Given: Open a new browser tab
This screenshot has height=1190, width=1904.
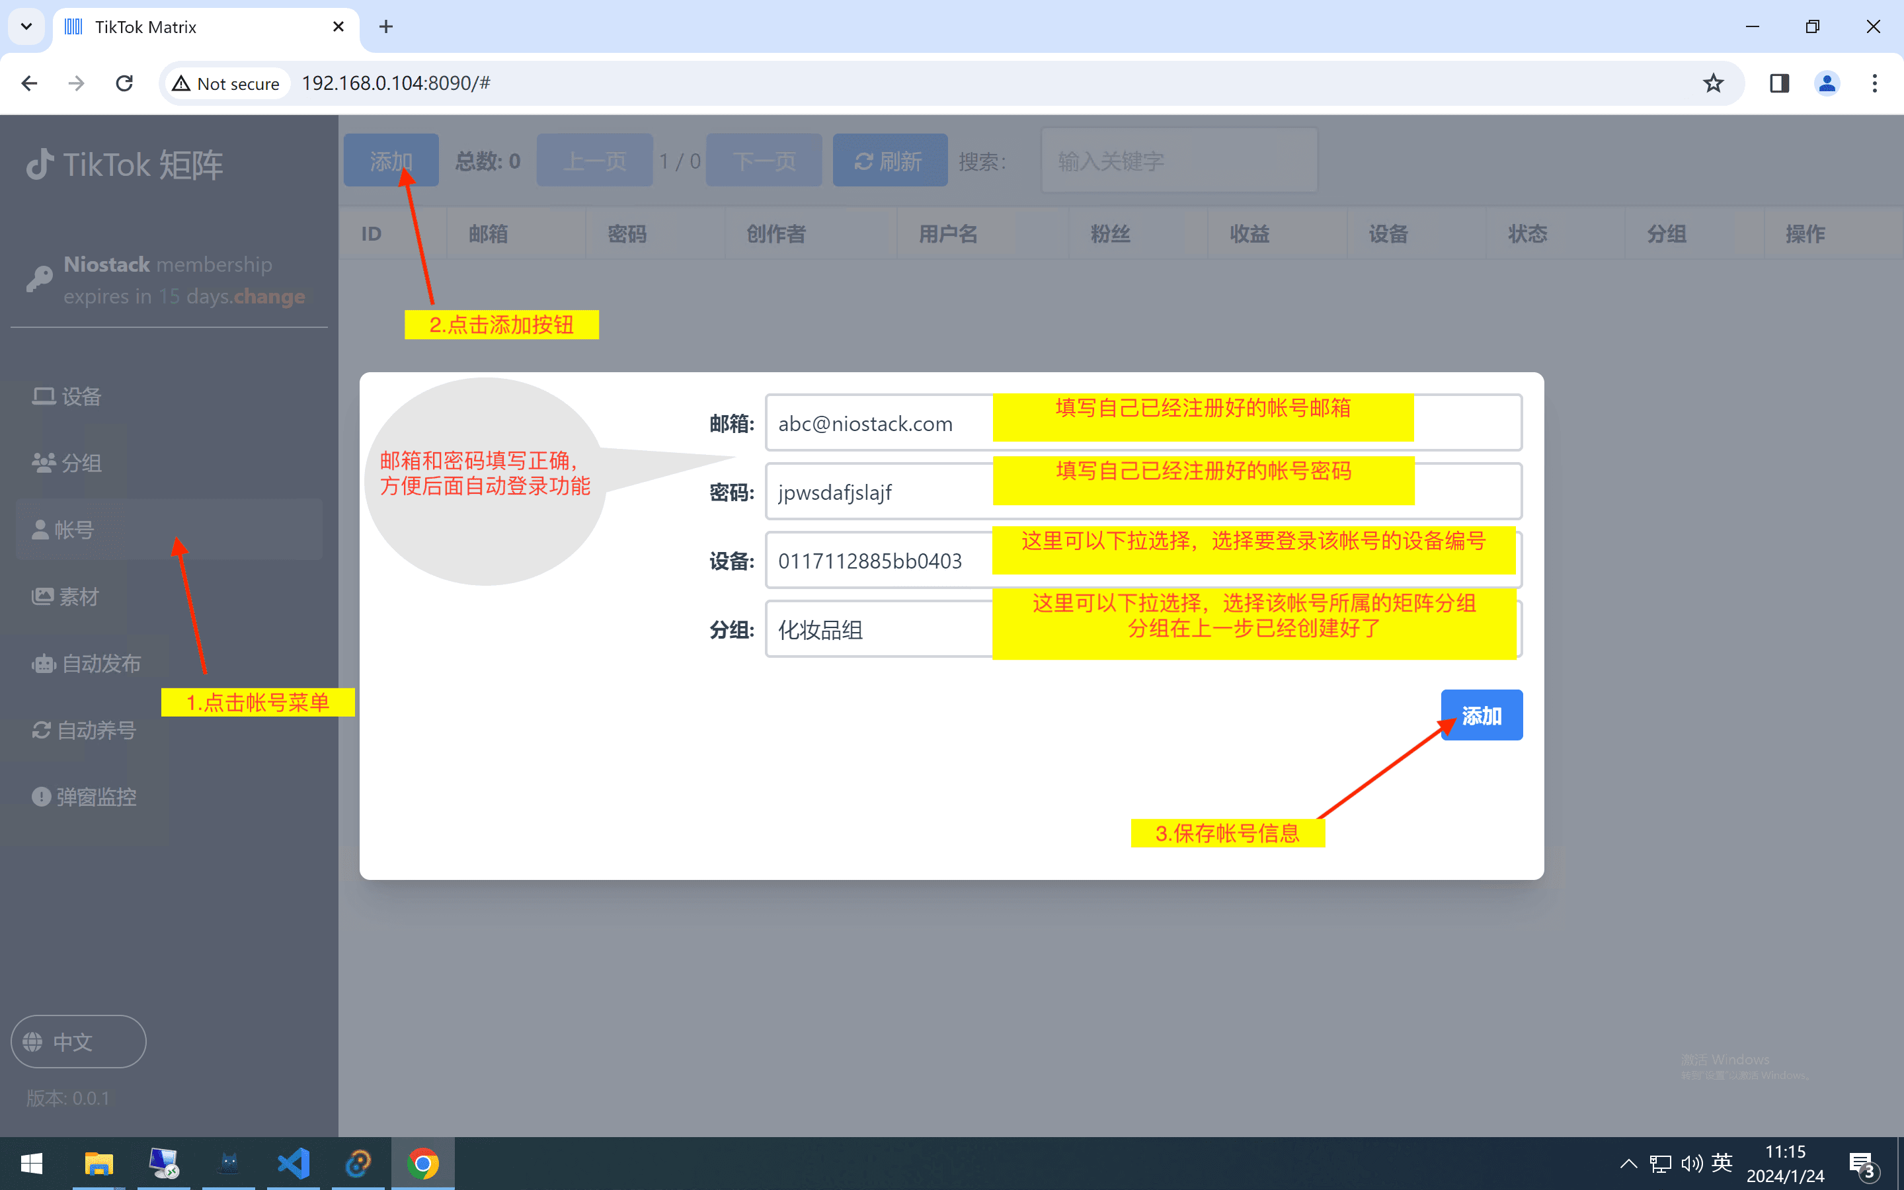Looking at the screenshot, I should point(385,26).
